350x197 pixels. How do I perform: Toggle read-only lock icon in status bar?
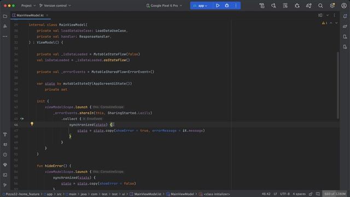(x=311, y=194)
